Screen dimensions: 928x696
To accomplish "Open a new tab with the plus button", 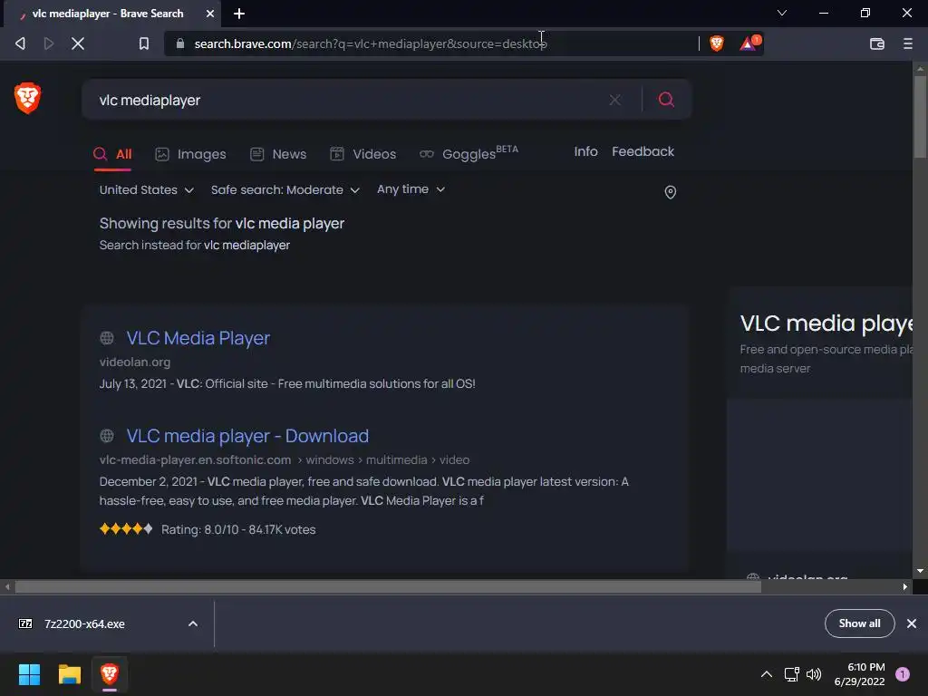I will (x=239, y=14).
